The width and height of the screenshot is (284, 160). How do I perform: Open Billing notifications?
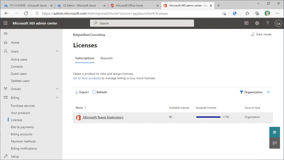coord(24,148)
